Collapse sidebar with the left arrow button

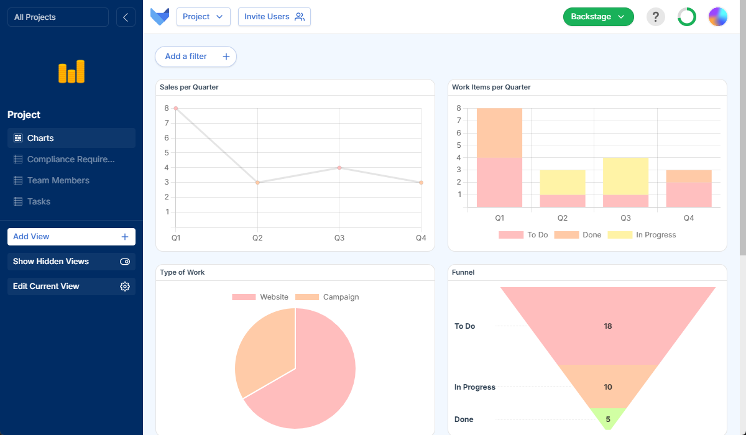126,17
